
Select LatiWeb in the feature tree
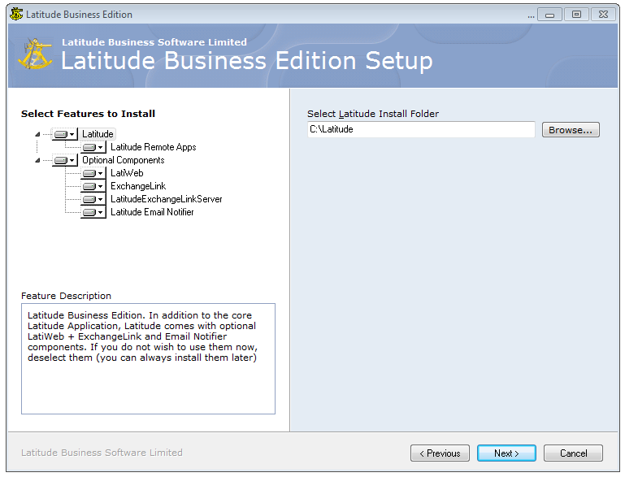pos(127,173)
